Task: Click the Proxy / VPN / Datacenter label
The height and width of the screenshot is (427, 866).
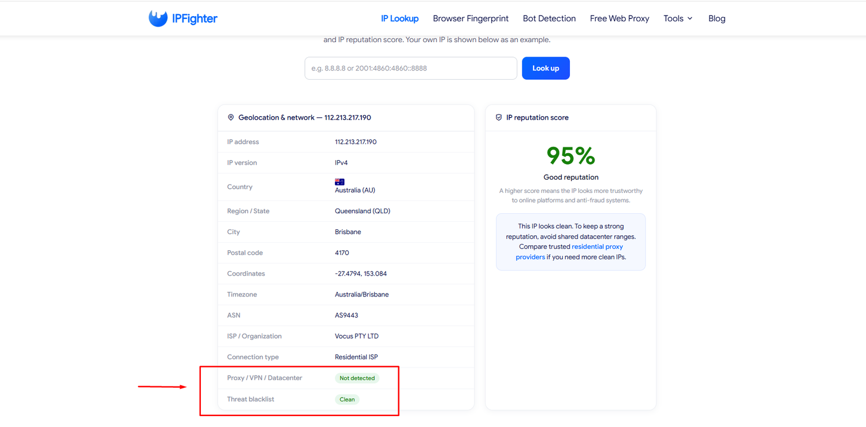Action: coord(264,378)
